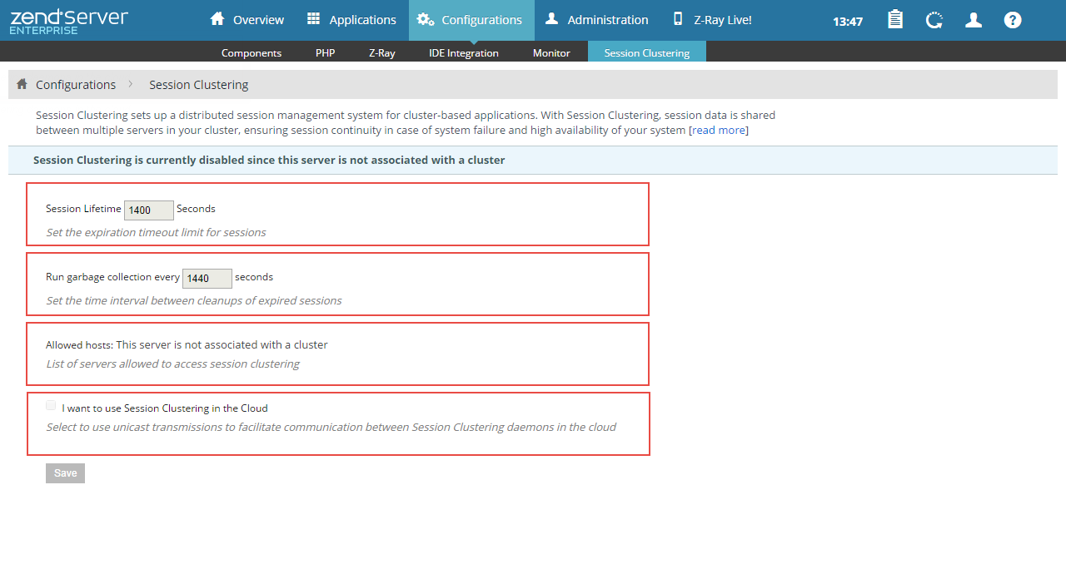Open the help question mark icon
The height and width of the screenshot is (564, 1066).
[1013, 20]
